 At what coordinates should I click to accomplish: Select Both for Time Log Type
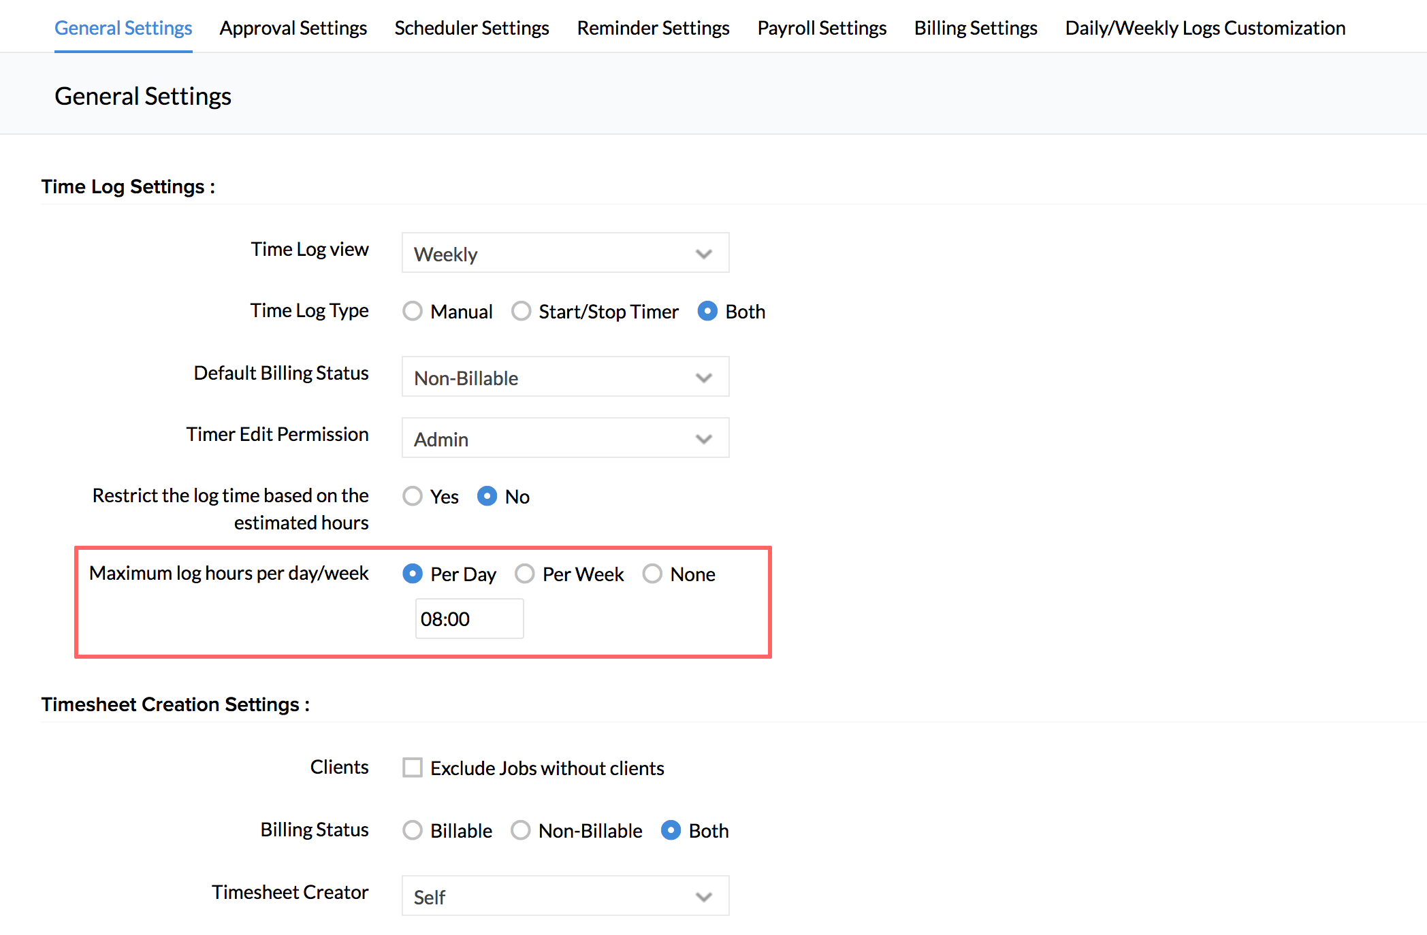tap(707, 311)
